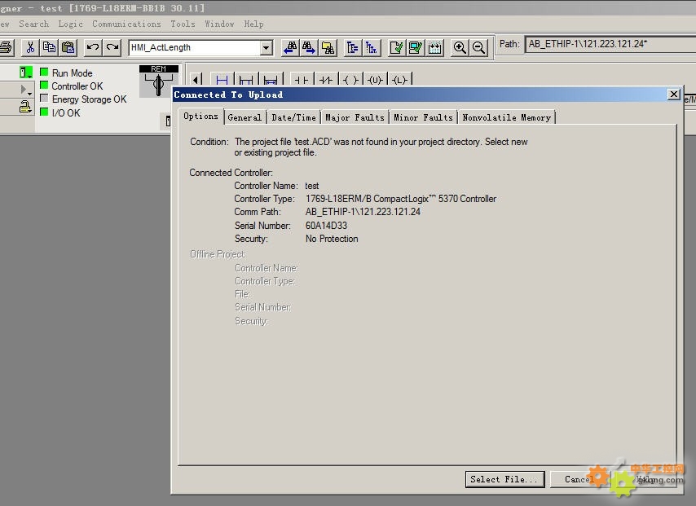Screen dimensions: 696x506
Task: Insert a new rung element
Action: (222, 80)
